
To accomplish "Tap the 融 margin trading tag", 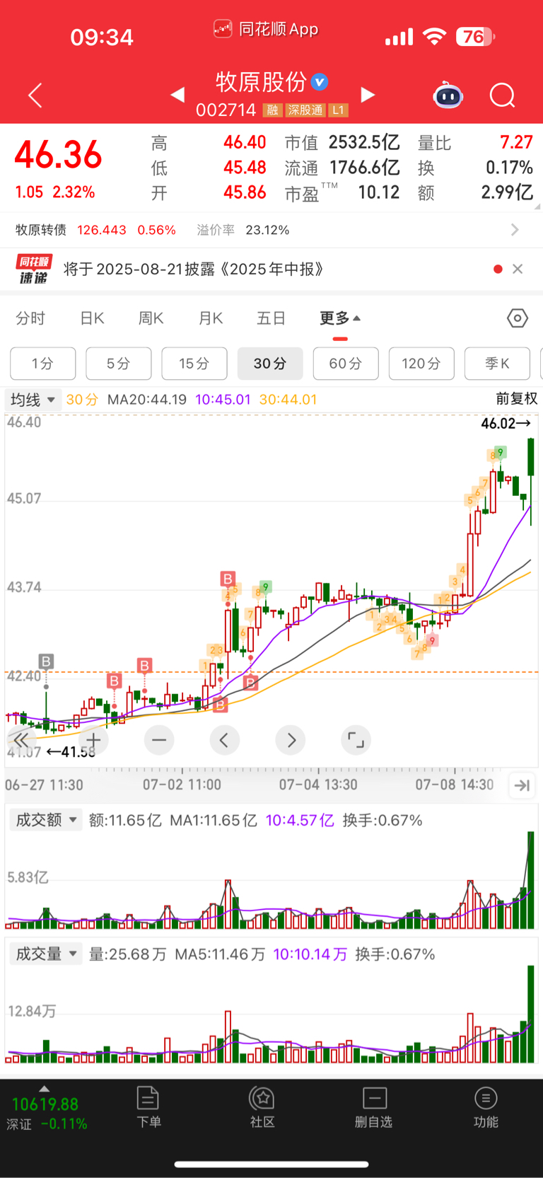I will [x=272, y=110].
